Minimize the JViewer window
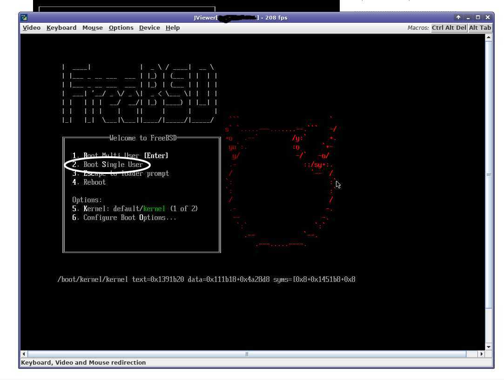This screenshot has width=504, height=380. [x=468, y=17]
